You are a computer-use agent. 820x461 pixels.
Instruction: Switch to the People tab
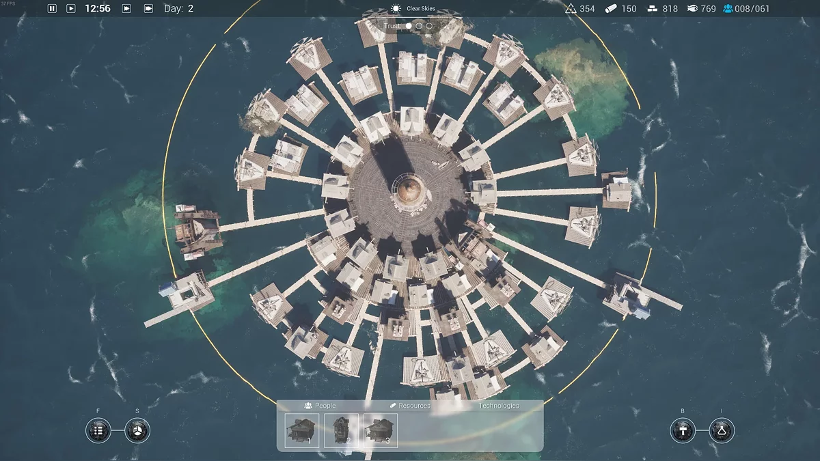pyautogui.click(x=320, y=406)
